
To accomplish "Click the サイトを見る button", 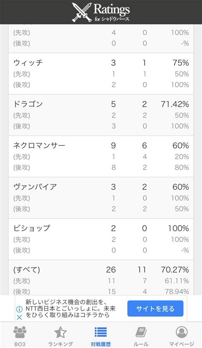I will (x=155, y=308).
